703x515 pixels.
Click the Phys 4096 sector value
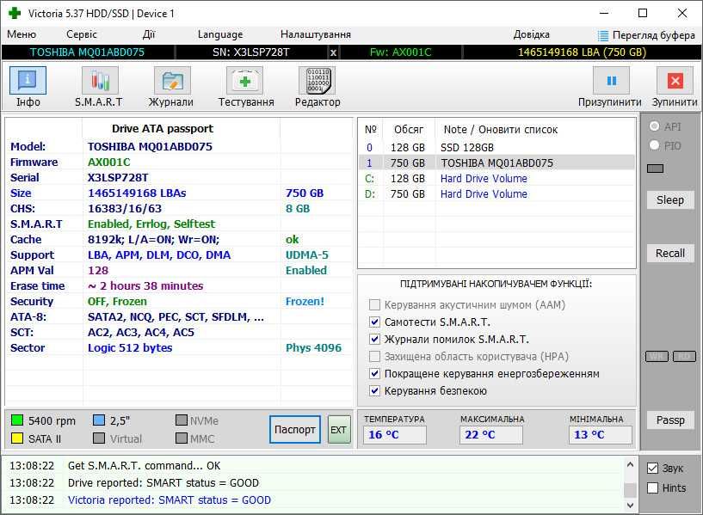coord(313,348)
